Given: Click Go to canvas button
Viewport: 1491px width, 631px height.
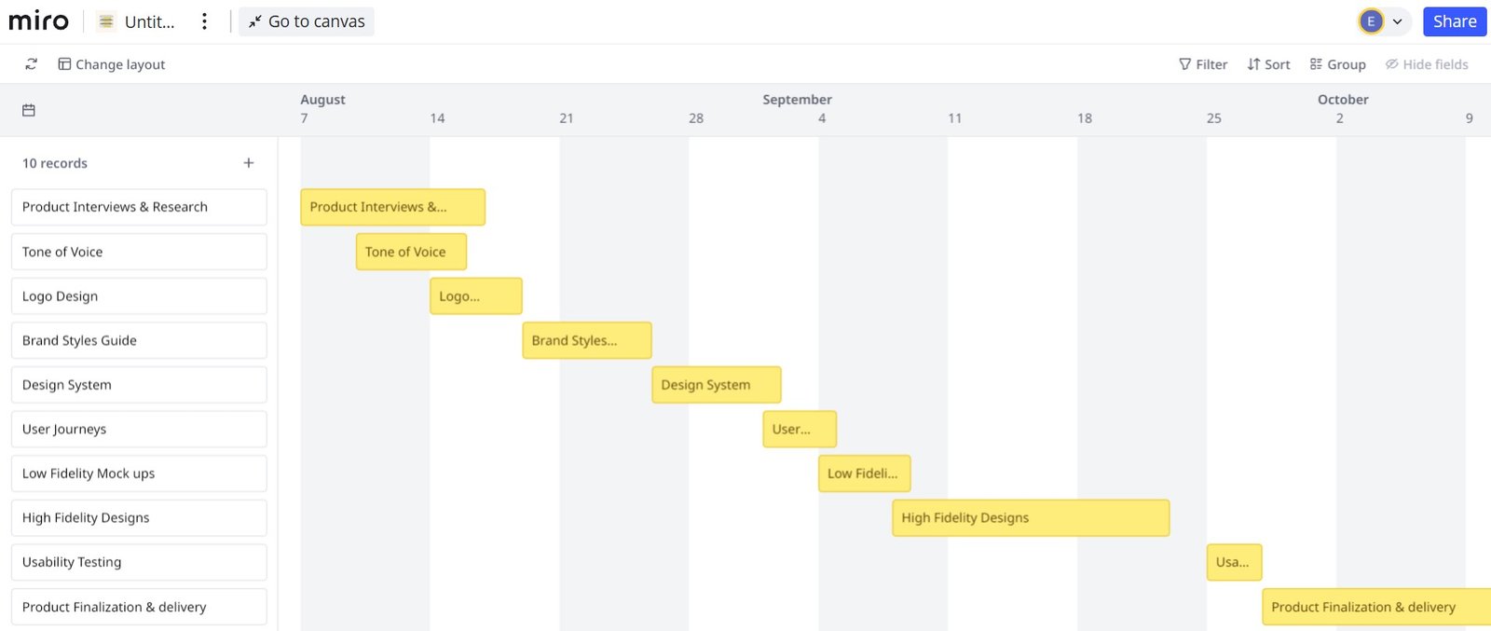Looking at the screenshot, I should [x=307, y=21].
